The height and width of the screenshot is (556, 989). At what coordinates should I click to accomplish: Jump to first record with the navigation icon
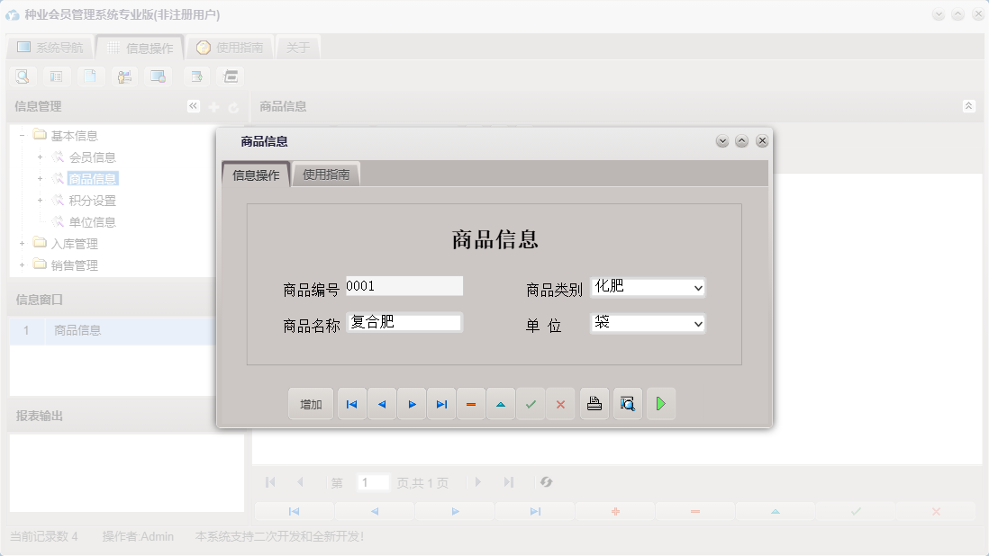click(x=351, y=403)
